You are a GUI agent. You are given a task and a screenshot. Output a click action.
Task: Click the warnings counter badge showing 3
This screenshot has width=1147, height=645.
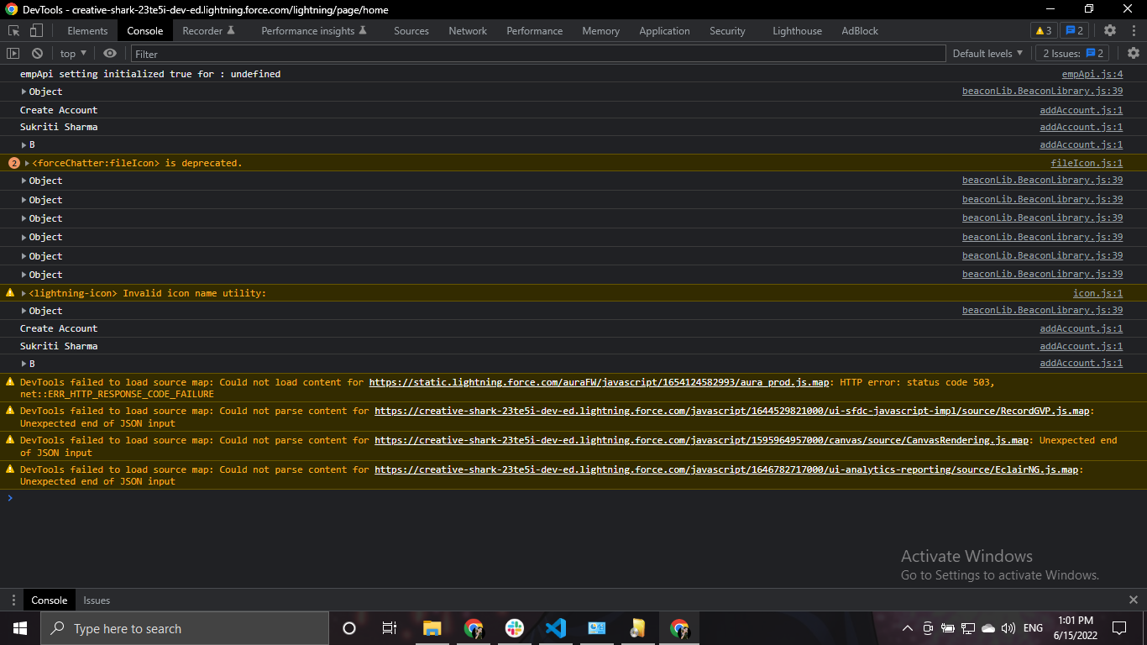pyautogui.click(x=1044, y=31)
